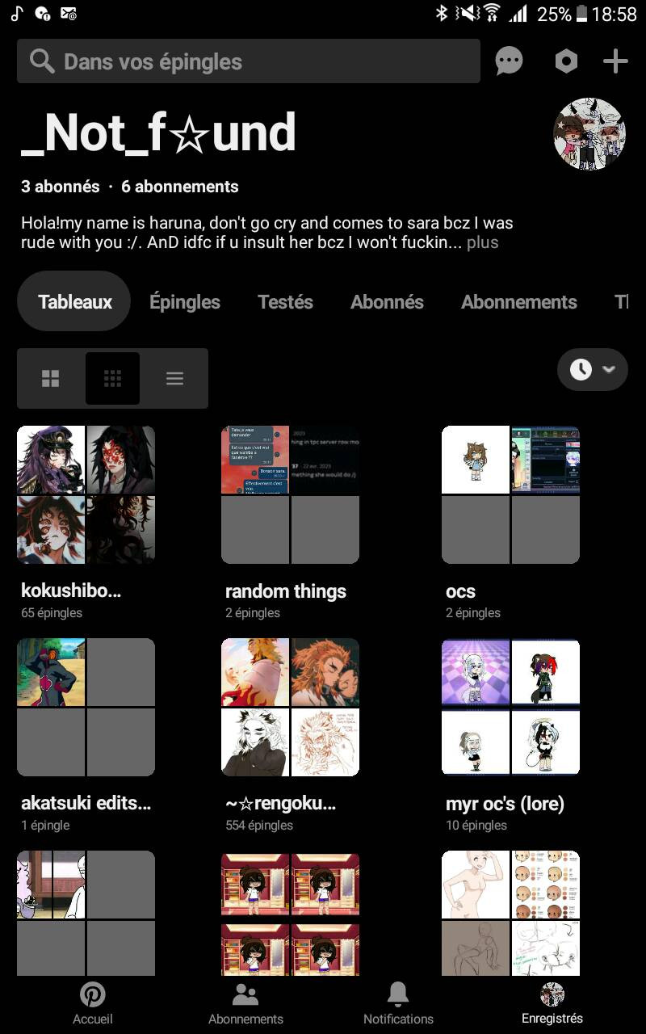Image resolution: width=646 pixels, height=1034 pixels.
Task: Select the large grid view icon
Action: 51,378
